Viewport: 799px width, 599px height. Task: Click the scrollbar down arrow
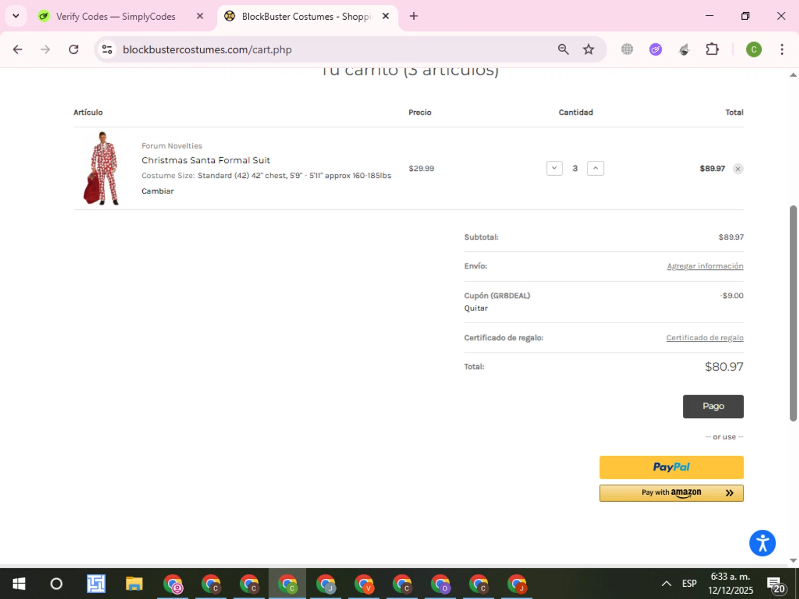(793, 560)
